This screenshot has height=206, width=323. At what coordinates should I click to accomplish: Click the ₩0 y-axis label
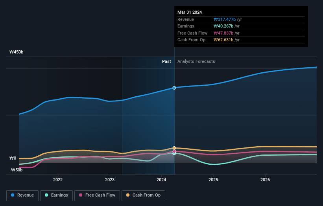(x=13, y=158)
